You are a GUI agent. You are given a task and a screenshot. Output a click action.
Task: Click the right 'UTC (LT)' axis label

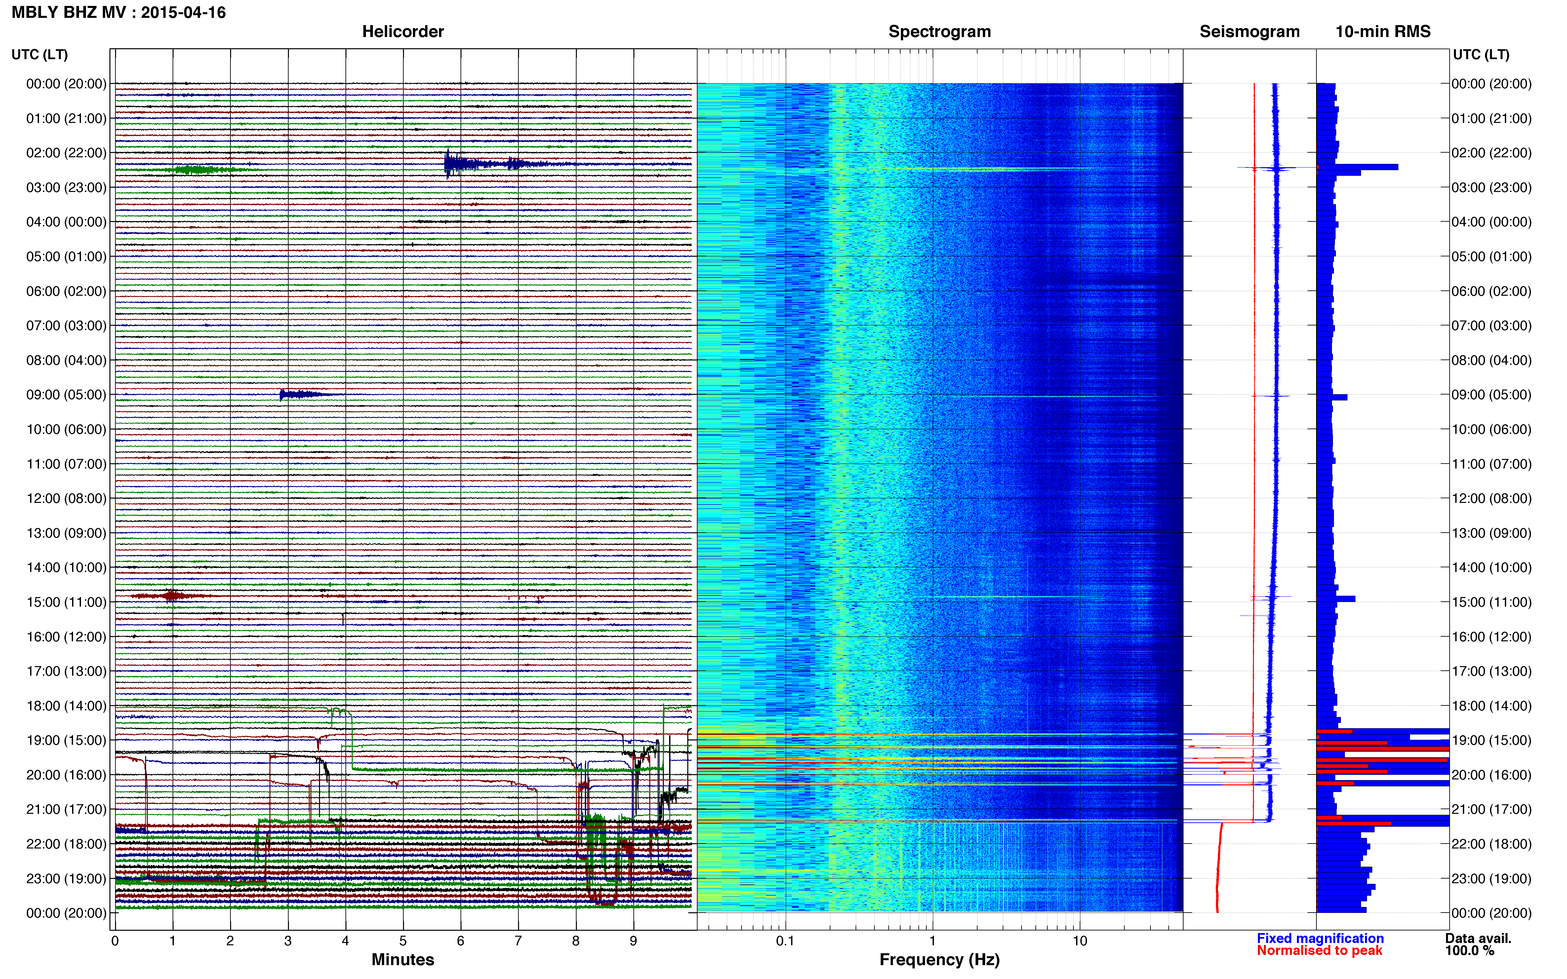tap(1481, 55)
